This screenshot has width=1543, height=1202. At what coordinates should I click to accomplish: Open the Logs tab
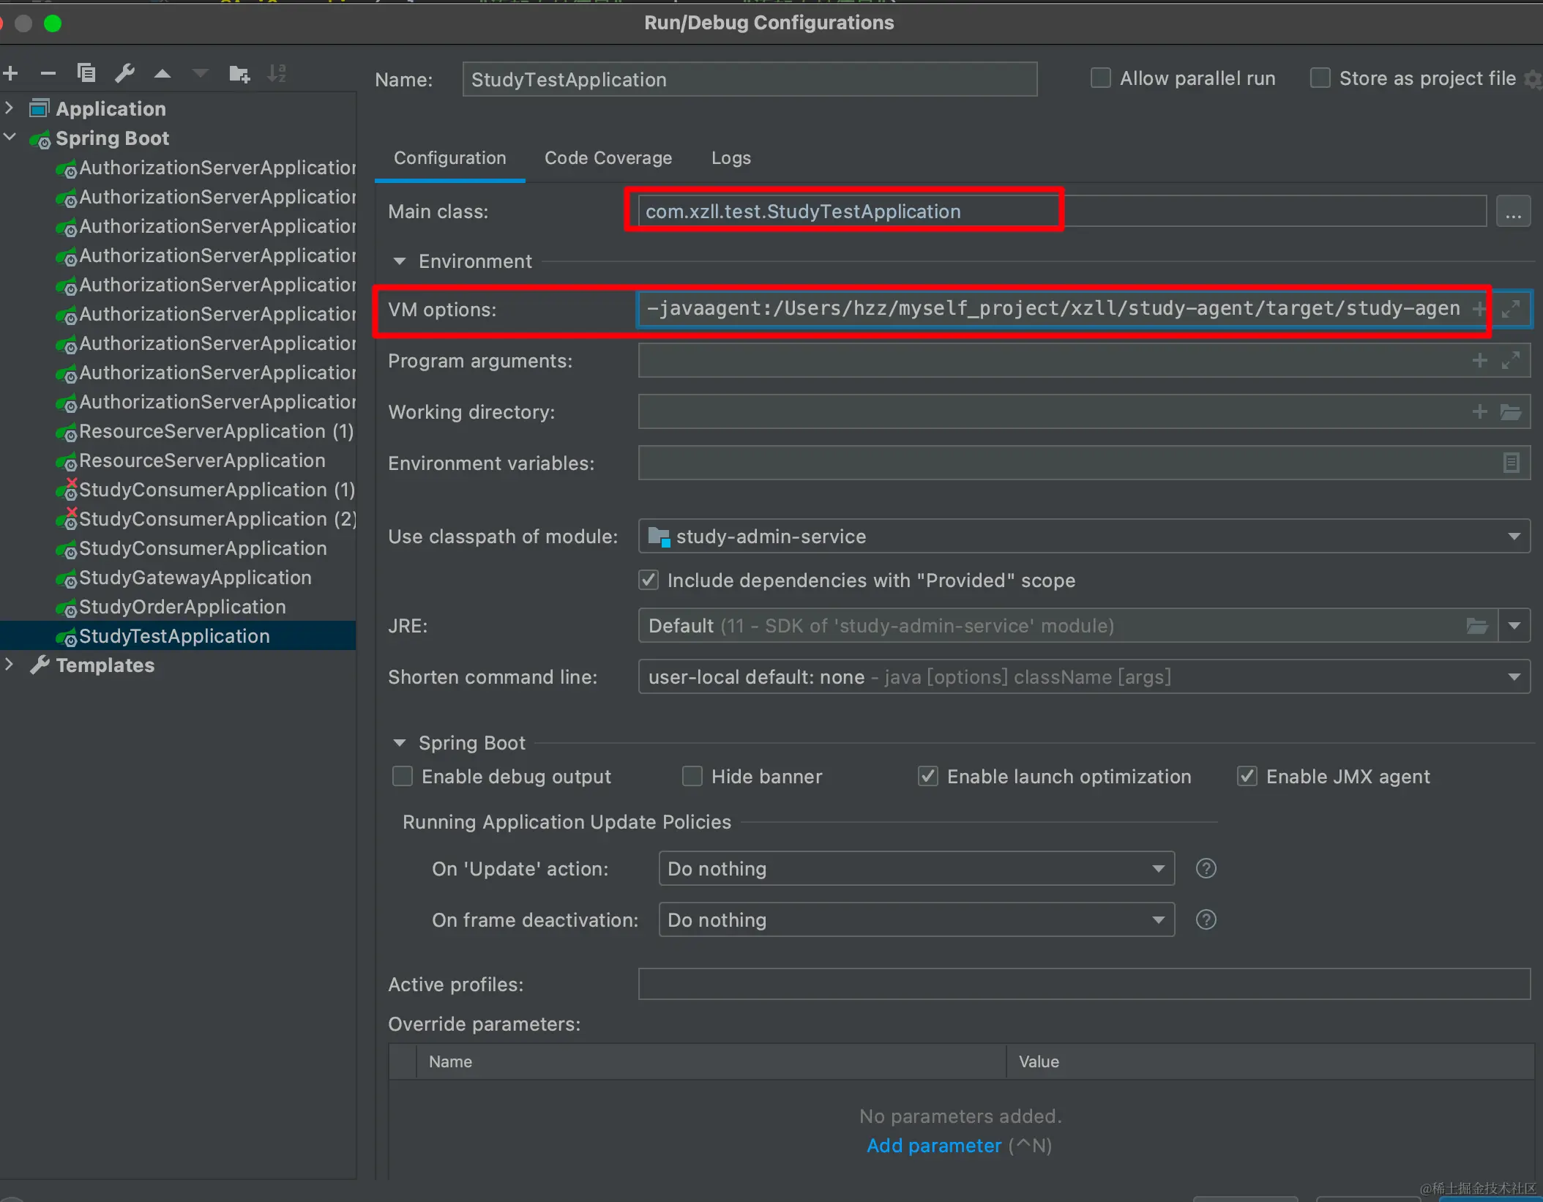pyautogui.click(x=731, y=158)
